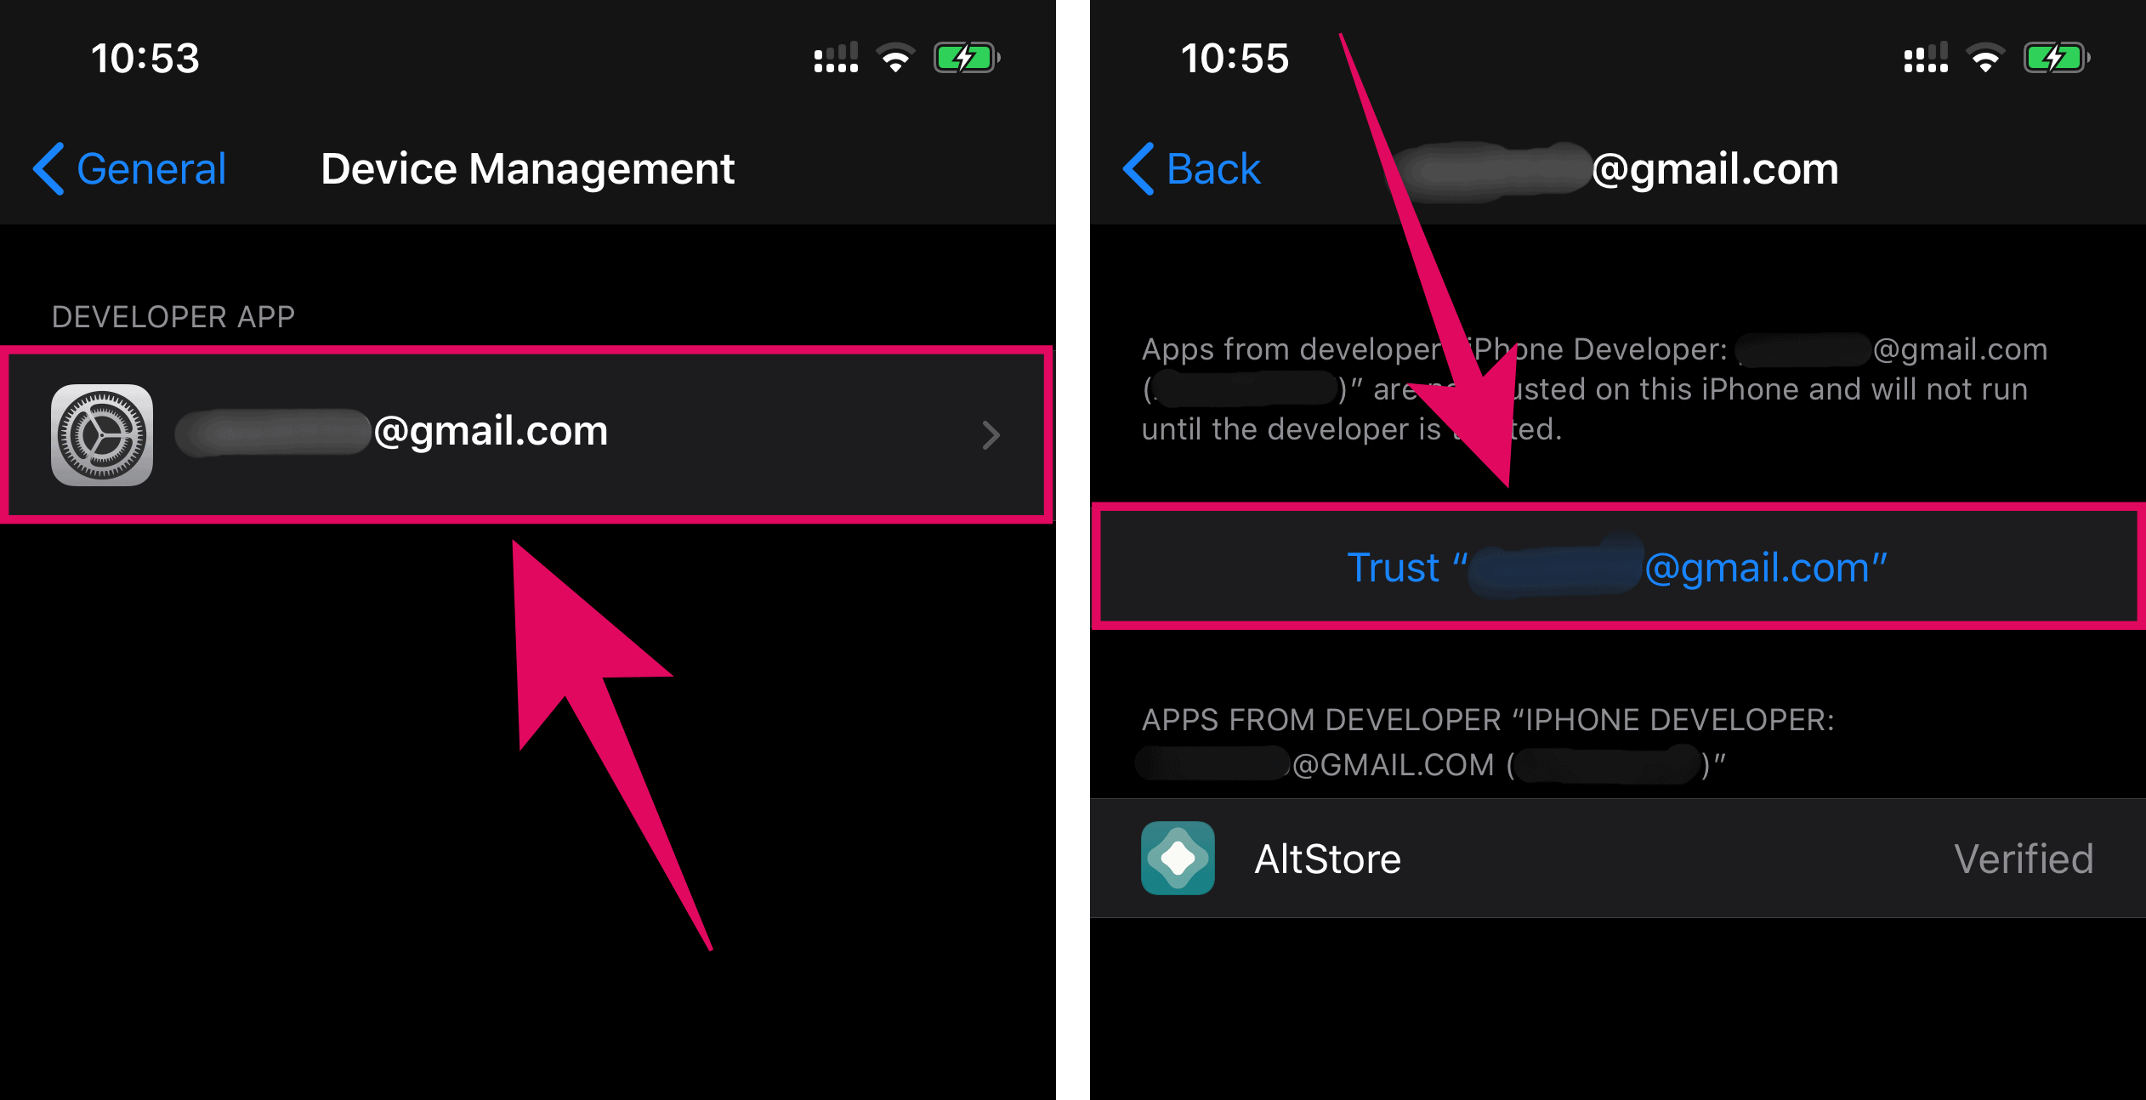The width and height of the screenshot is (2146, 1100).
Task: Tap the blue chevron next to Back
Action: click(1138, 168)
